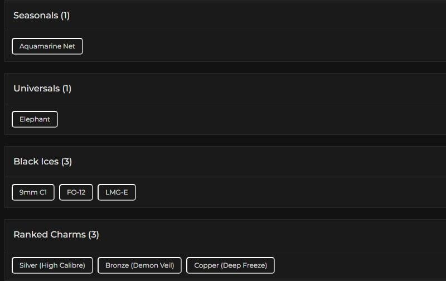Click empty area right of LMG-E tag
The width and height of the screenshot is (446, 281).
pos(279,192)
